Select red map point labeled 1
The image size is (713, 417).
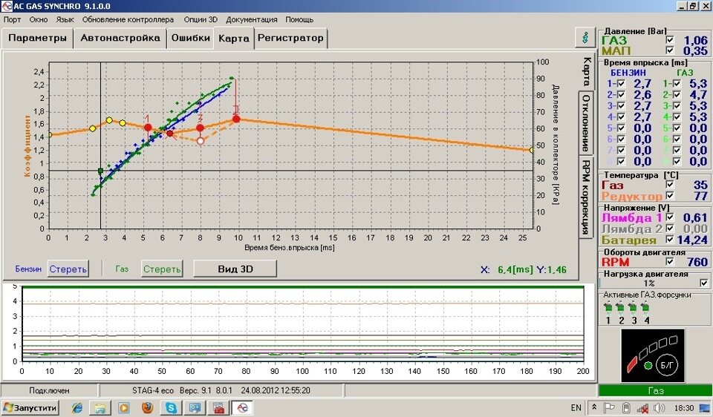148,127
